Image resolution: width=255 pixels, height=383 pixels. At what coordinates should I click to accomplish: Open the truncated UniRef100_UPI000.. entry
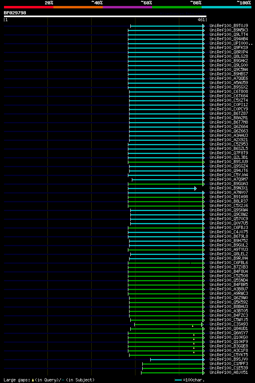231,43
